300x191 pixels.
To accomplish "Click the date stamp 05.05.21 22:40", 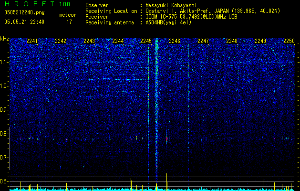I will (x=24, y=22).
